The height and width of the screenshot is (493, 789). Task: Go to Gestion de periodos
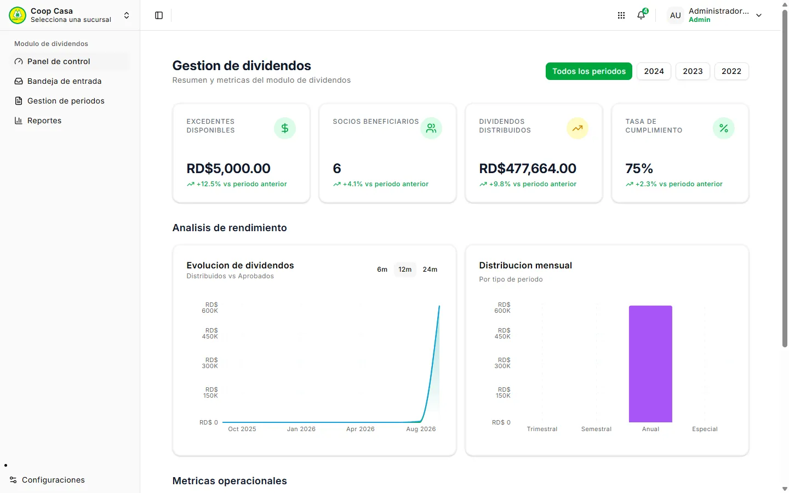click(70, 101)
